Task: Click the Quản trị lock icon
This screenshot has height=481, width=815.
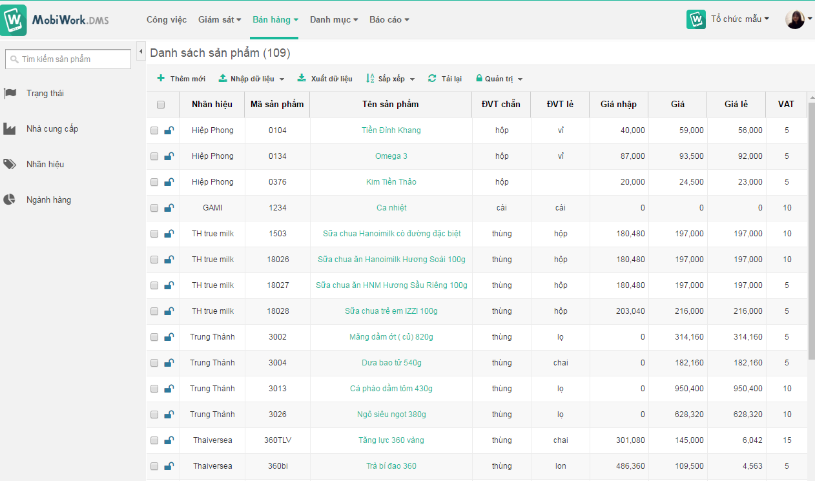Action: tap(479, 79)
